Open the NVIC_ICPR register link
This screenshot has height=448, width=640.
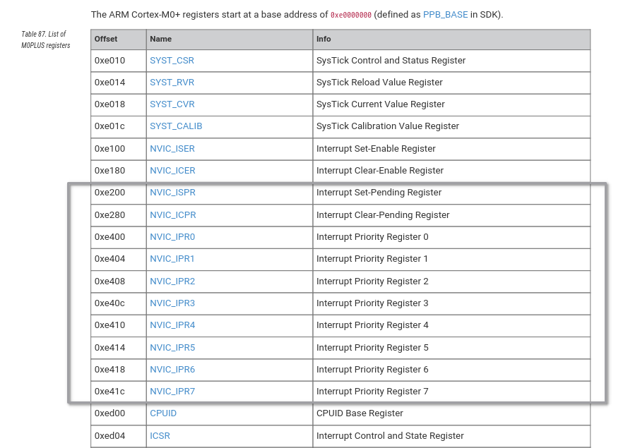pos(172,215)
